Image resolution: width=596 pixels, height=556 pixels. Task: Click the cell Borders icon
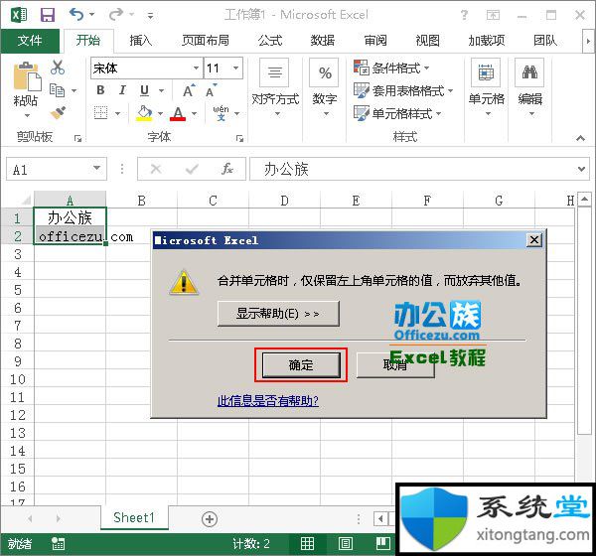point(100,112)
